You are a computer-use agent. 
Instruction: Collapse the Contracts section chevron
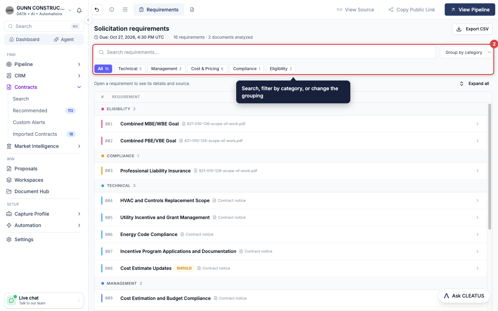click(x=79, y=87)
